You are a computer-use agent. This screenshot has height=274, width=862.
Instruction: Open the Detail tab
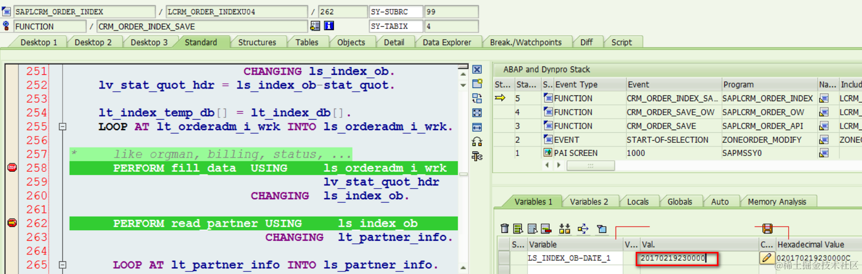(x=394, y=42)
